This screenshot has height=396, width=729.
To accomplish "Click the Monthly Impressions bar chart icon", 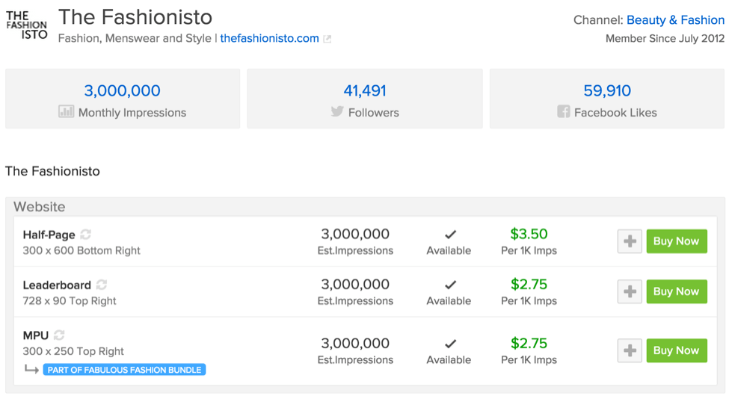I will click(66, 111).
